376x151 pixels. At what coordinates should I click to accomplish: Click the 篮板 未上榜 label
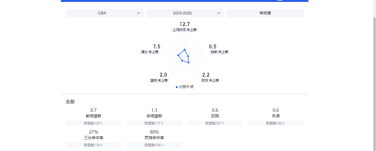(x=159, y=80)
